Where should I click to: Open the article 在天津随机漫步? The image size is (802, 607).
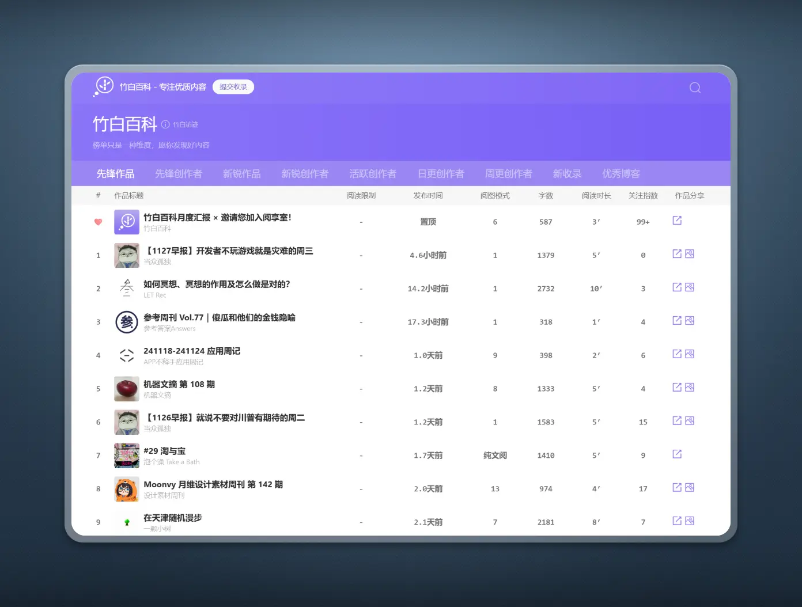click(173, 518)
